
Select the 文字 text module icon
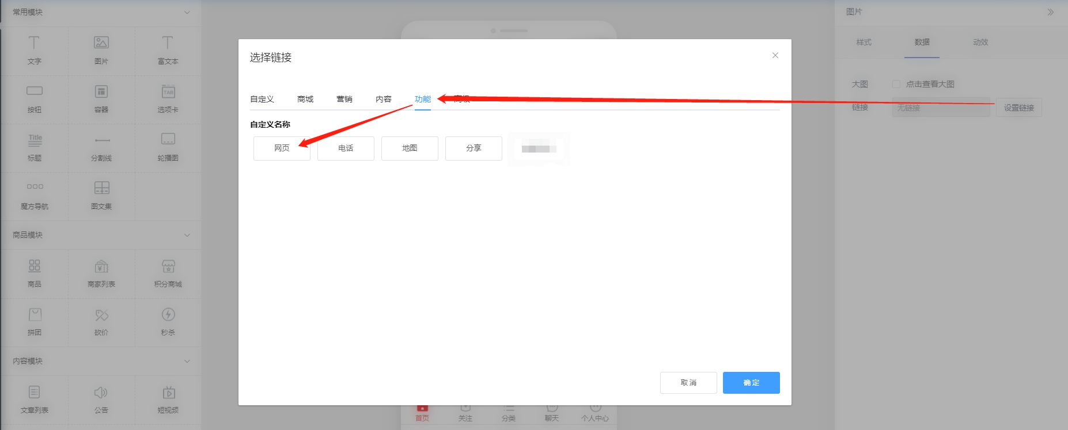(34, 43)
